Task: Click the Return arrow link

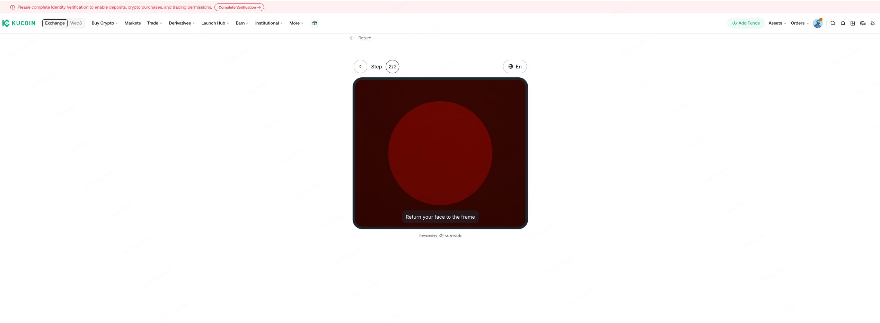Action: coord(361,38)
